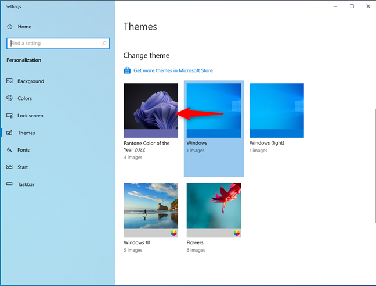This screenshot has width=376, height=286.
Task: Open Taskbar settings page
Action: tap(58, 184)
